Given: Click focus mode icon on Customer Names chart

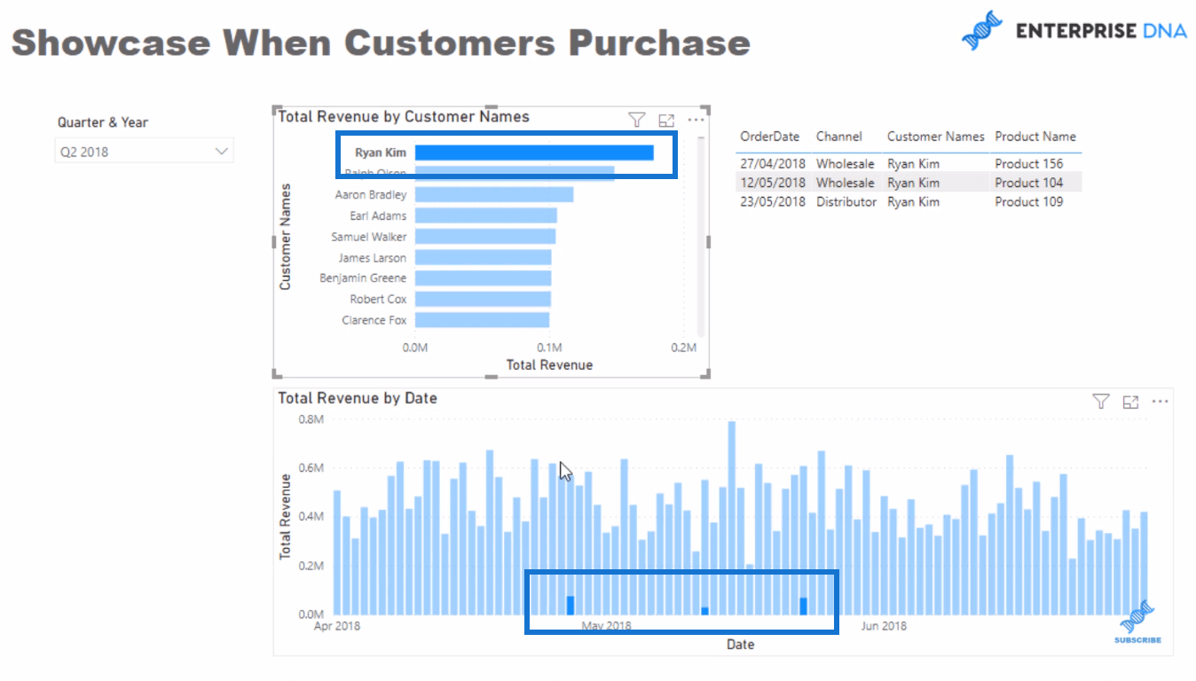Looking at the screenshot, I should [x=666, y=121].
